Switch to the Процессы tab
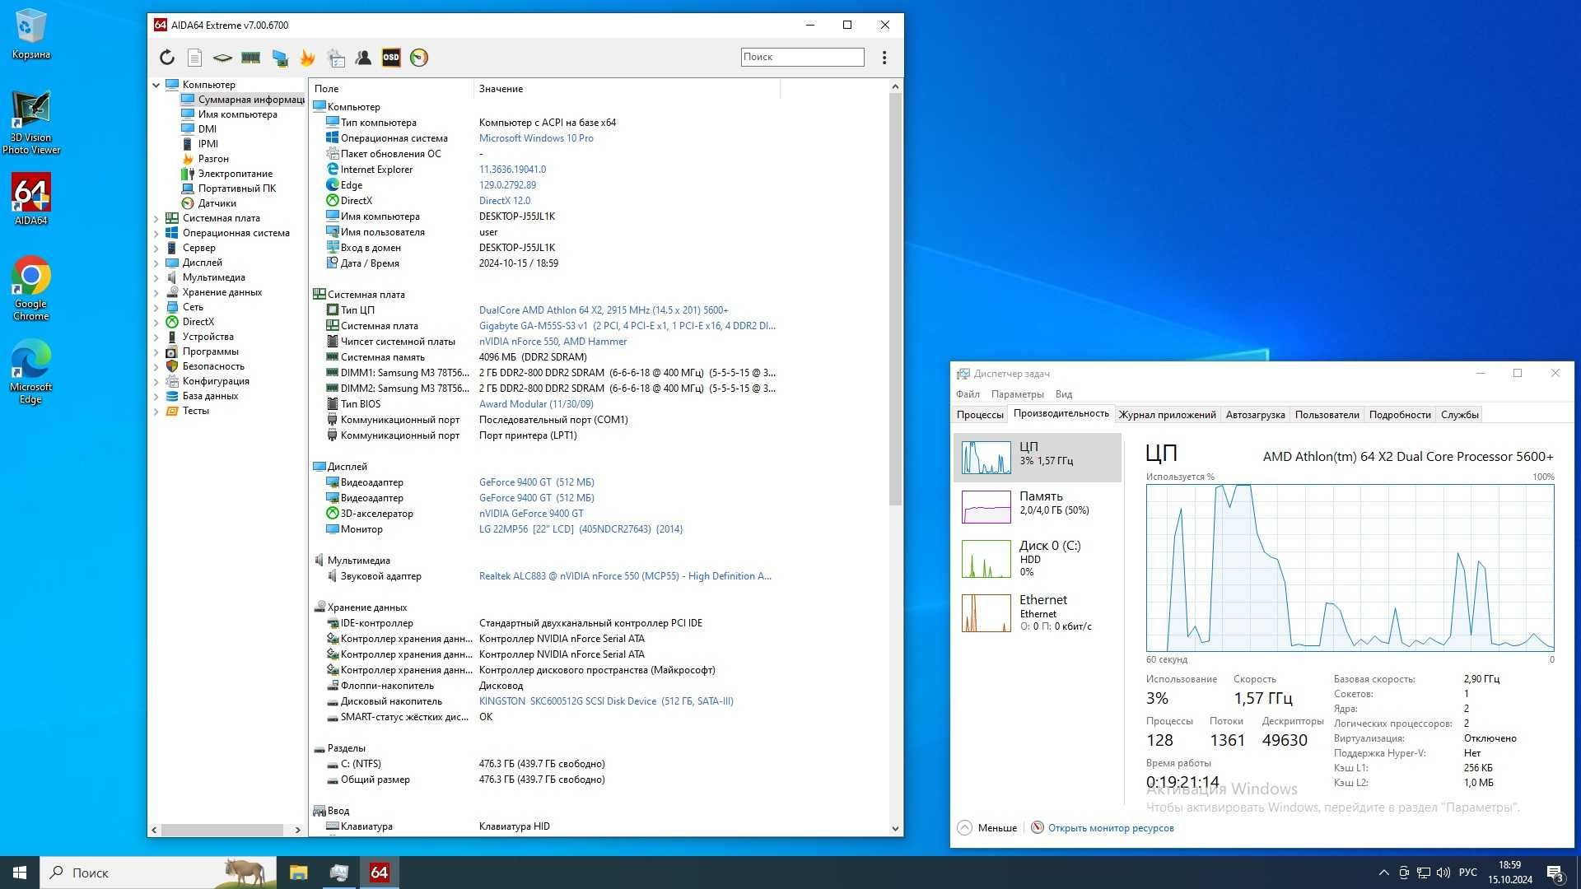1581x889 pixels. [980, 415]
